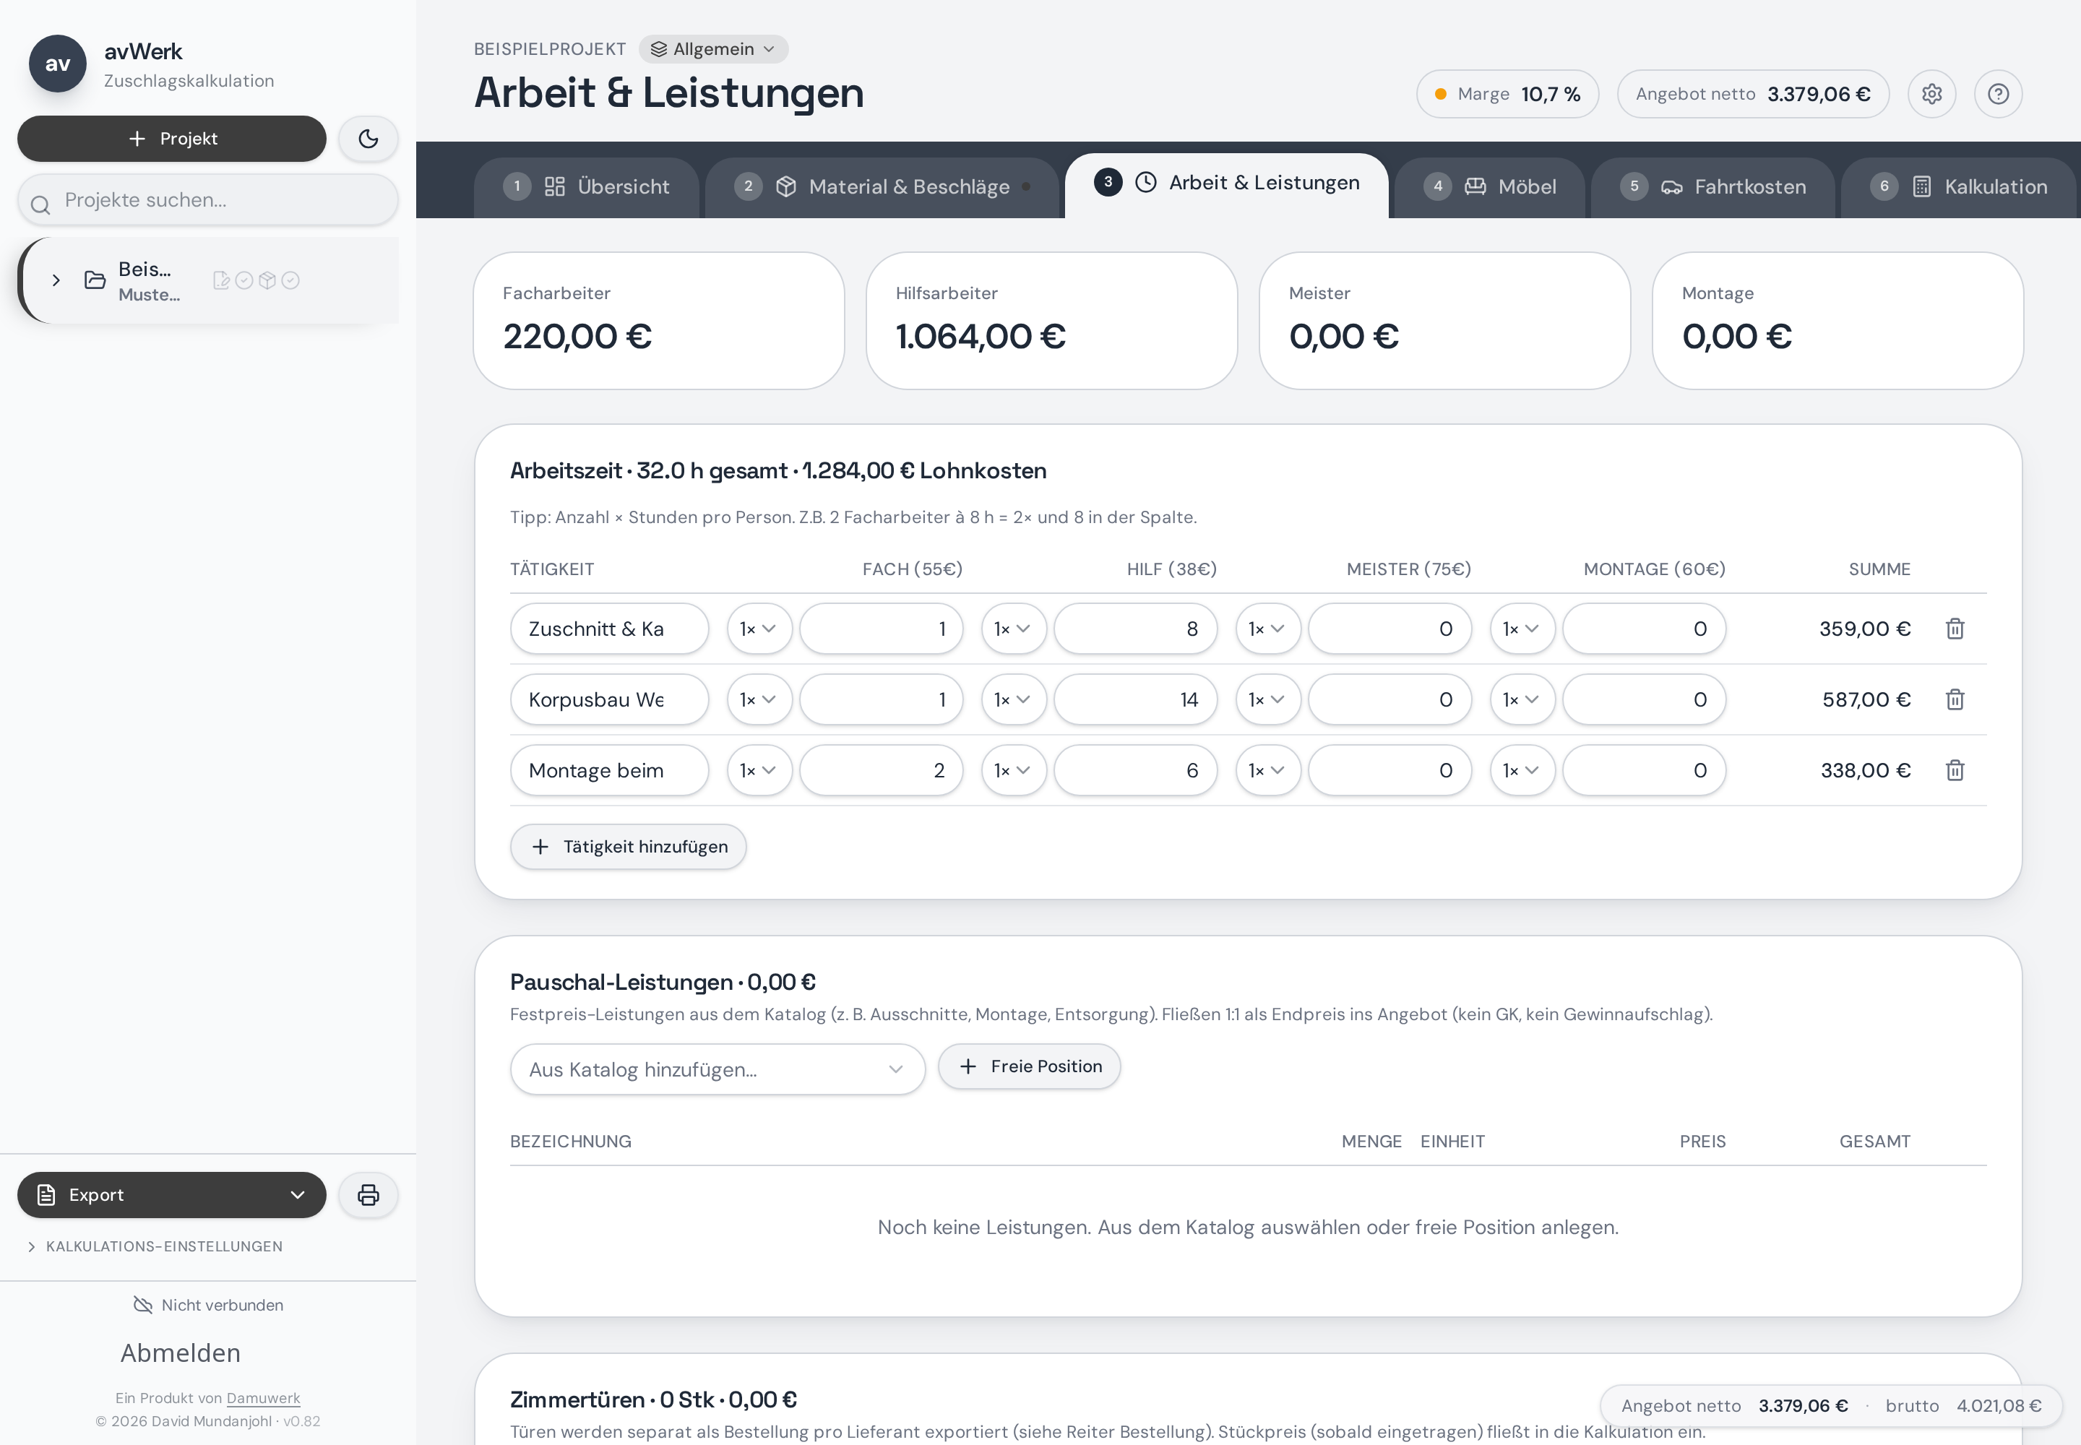
Task: Click the Hilfsarbeiter 1.064,00 € card
Action: click(x=1051, y=321)
